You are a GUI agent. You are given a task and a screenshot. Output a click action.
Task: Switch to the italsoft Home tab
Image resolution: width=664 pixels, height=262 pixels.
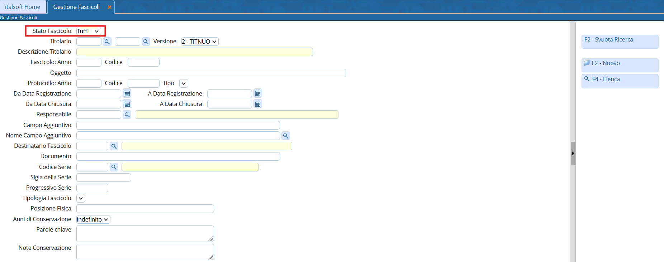[23, 7]
